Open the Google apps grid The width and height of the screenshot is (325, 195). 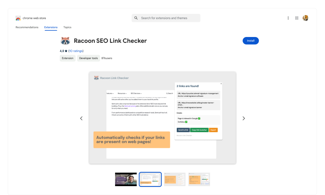click(x=297, y=18)
